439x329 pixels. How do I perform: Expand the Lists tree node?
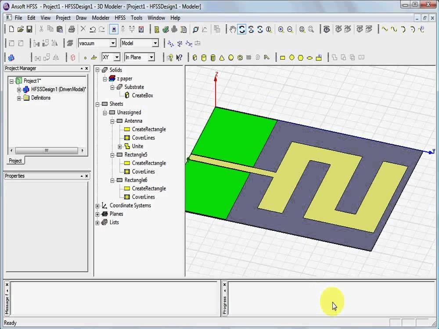point(97,223)
